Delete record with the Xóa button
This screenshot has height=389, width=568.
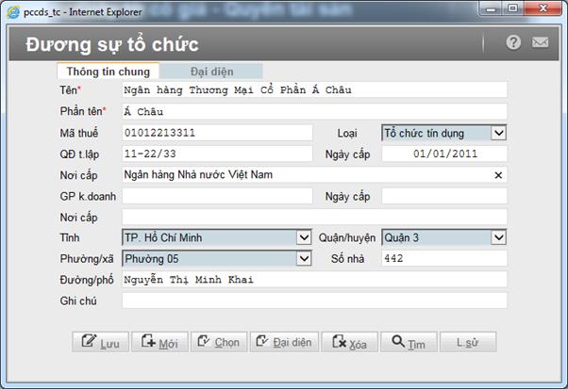(349, 342)
